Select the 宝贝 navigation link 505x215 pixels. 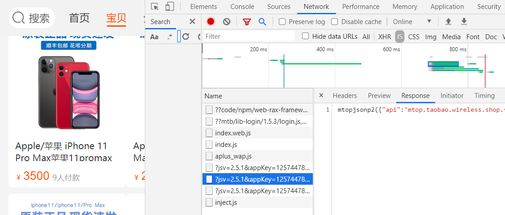click(x=116, y=18)
